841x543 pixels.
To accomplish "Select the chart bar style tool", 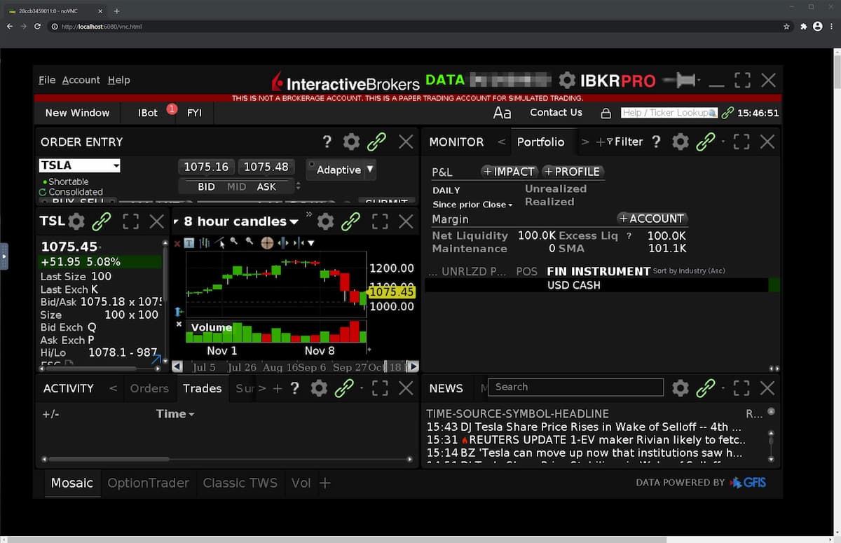I will coord(205,243).
